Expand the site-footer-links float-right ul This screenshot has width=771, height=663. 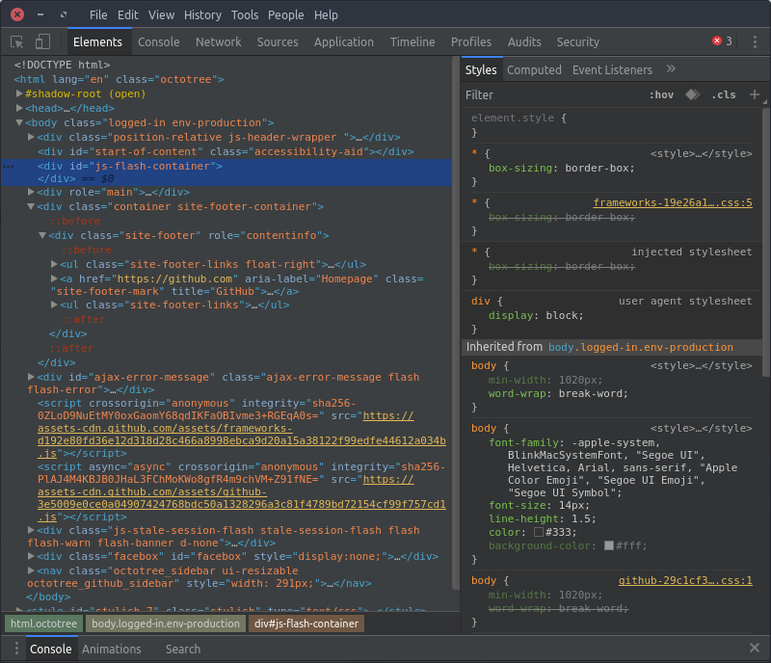coord(55,264)
